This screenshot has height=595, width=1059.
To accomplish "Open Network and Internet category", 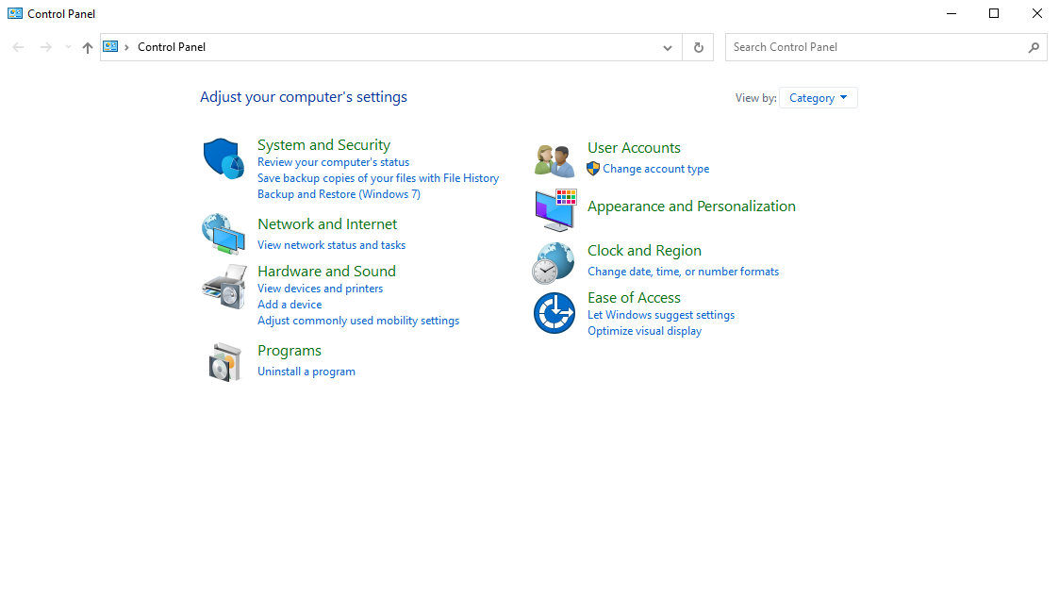I will click(327, 223).
